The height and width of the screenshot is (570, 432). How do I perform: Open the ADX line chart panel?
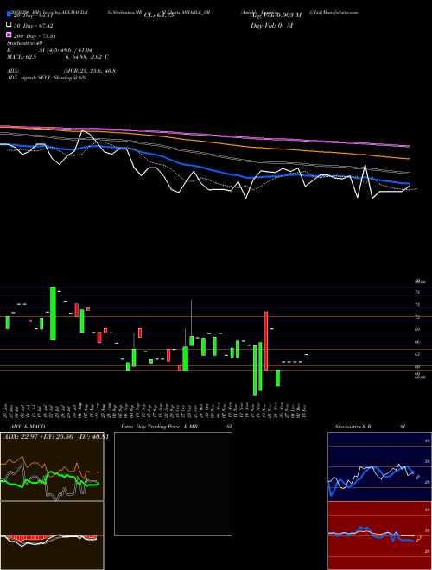tap(52, 466)
